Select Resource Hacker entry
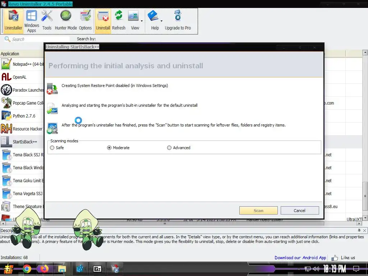368x276 pixels. coord(22,129)
